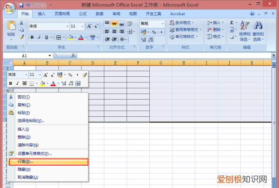279x188 pixels.
Task: Decrease font size in ribbon
Action: (96, 26)
